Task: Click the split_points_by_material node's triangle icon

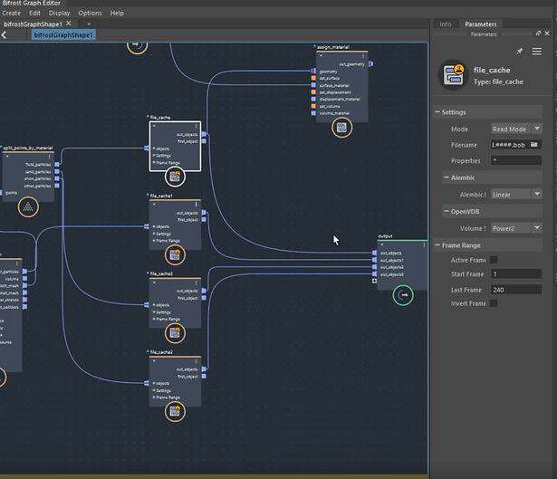Action: click(28, 206)
